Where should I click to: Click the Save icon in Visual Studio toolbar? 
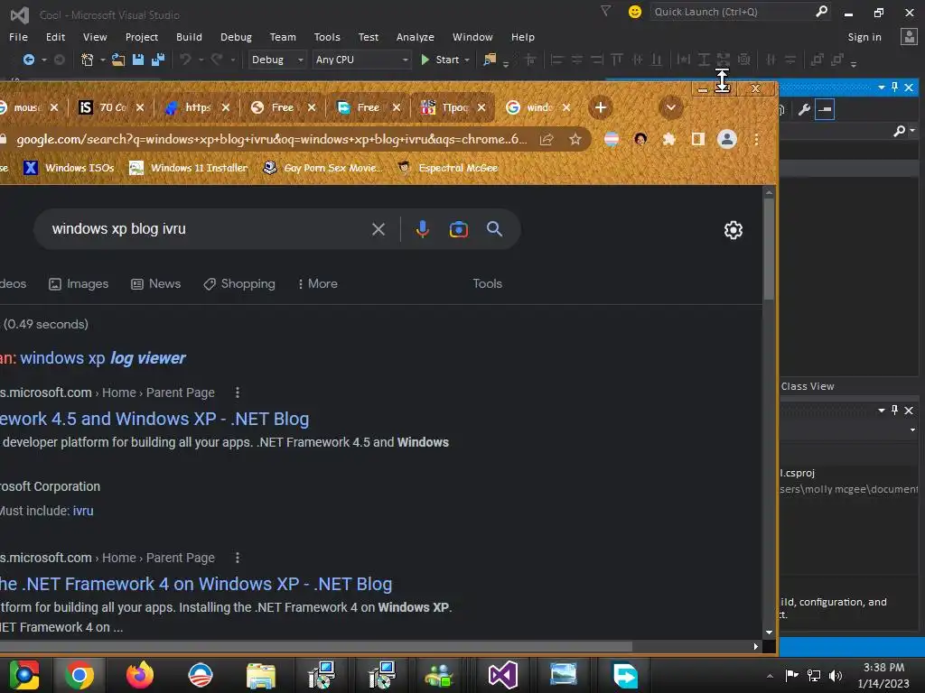138,60
